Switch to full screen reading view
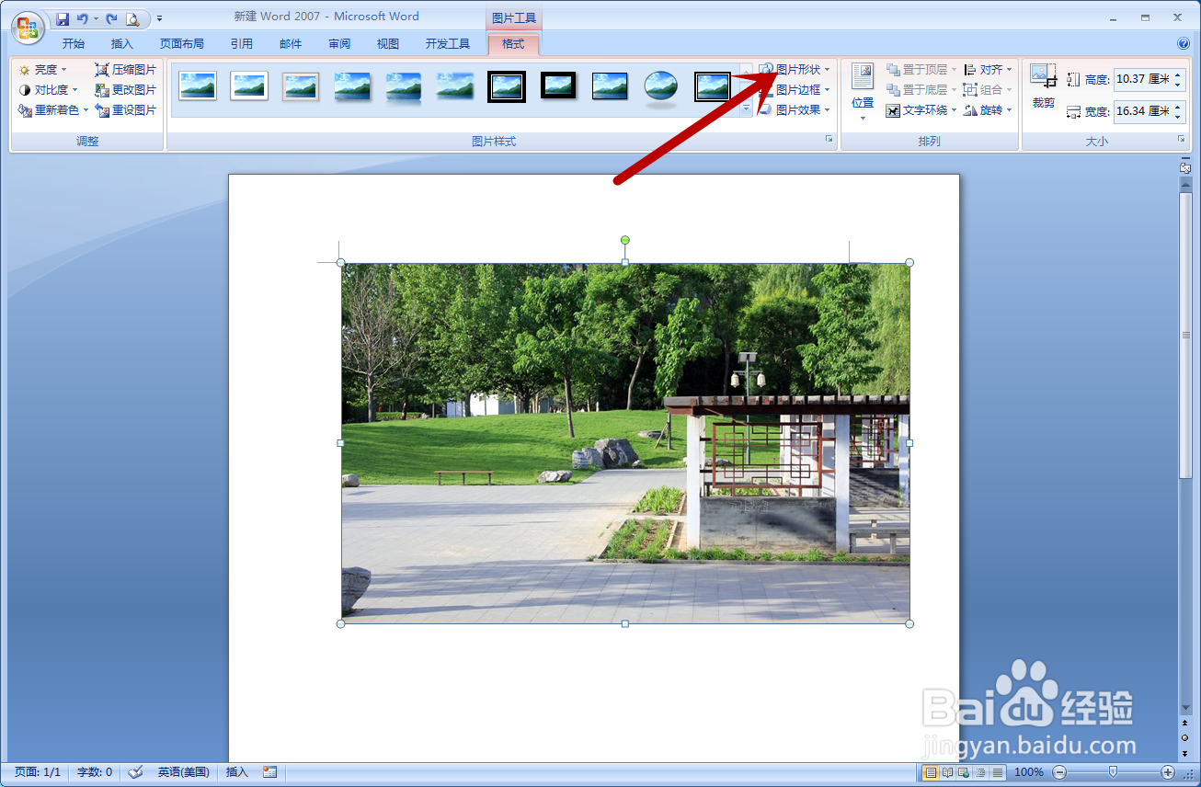The height and width of the screenshot is (787, 1201). tap(948, 772)
